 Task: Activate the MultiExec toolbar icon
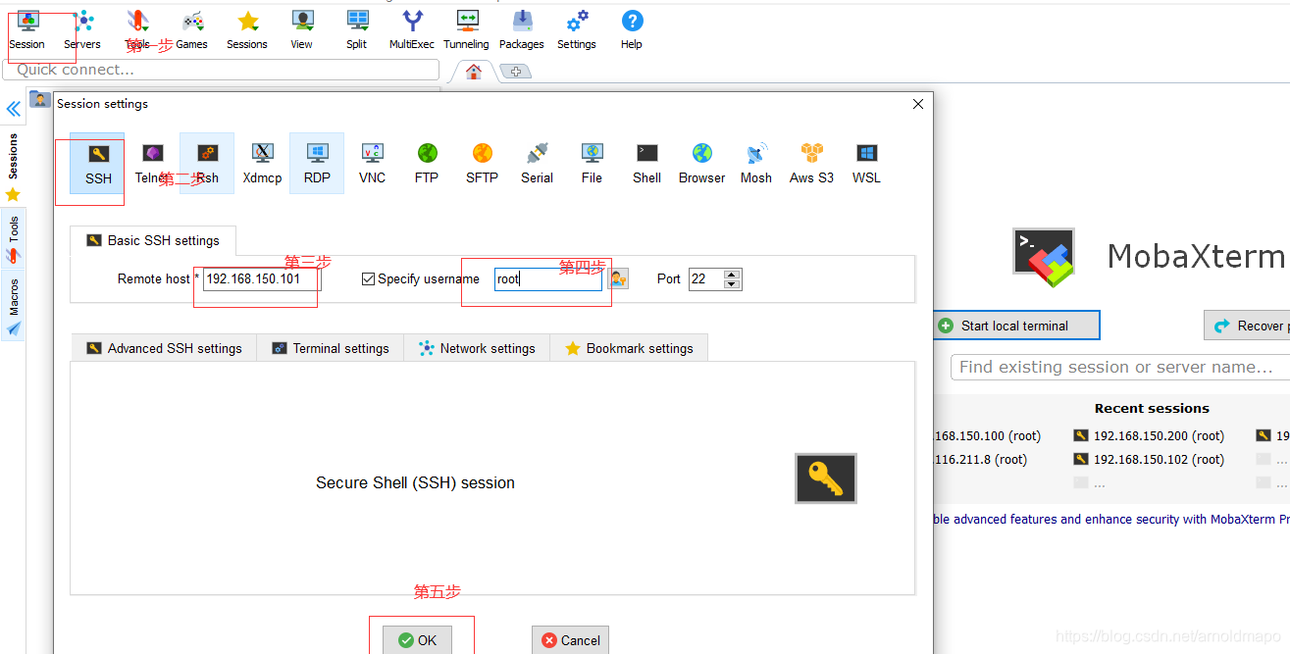(x=412, y=30)
